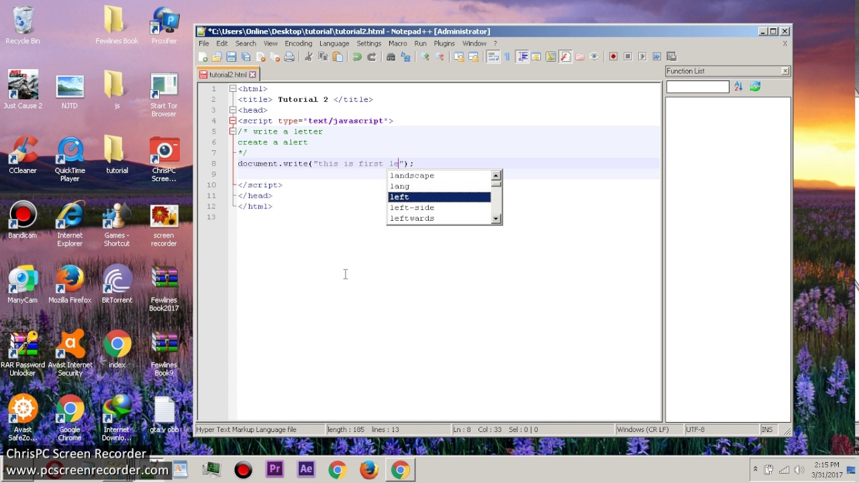Collapse the comment fold on line 5
The image size is (859, 483).
pos(232,131)
